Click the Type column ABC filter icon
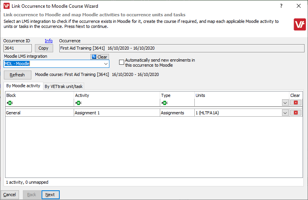 (164, 103)
